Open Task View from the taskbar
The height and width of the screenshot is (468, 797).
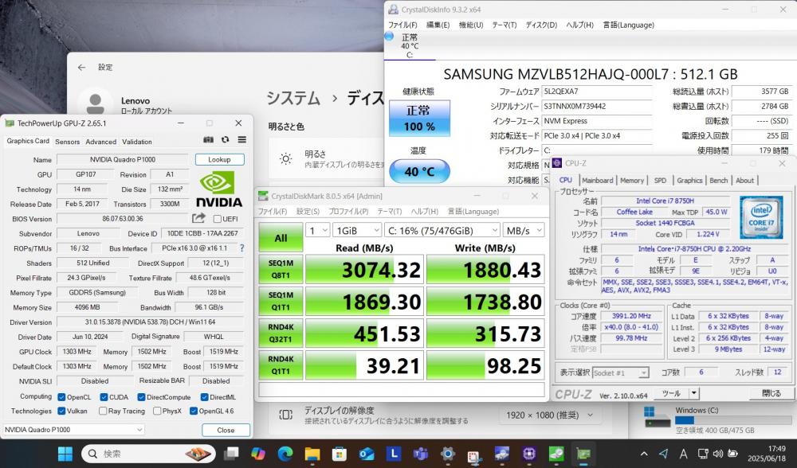click(x=232, y=454)
